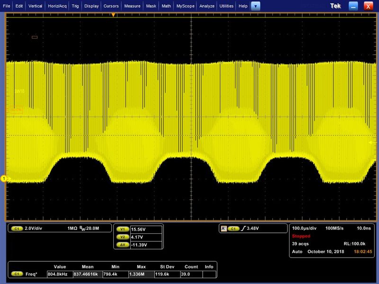Click the small brown rectangle marker on graticule
The height and width of the screenshot is (284, 379).
tap(35, 37)
